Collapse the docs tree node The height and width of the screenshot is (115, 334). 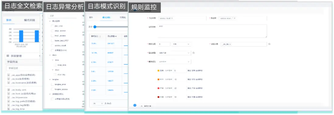tap(50, 55)
